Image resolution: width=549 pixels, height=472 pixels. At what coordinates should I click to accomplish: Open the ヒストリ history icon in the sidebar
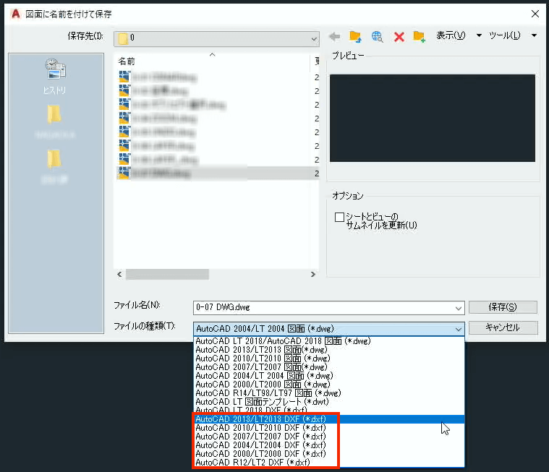55,77
